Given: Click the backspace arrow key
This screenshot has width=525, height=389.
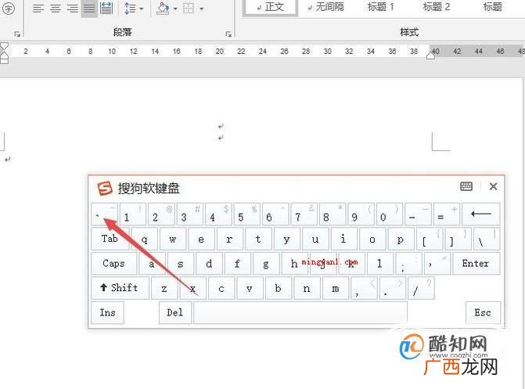Looking at the screenshot, I should coord(481,214).
